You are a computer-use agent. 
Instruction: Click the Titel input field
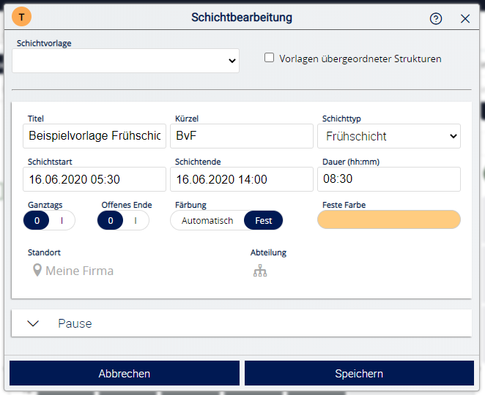click(x=95, y=136)
